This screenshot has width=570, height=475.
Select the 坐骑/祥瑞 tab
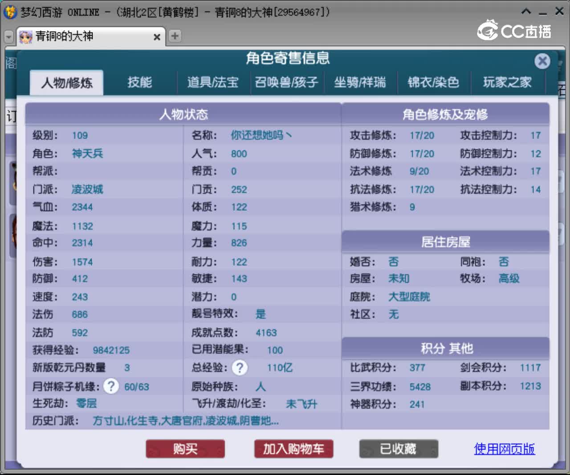360,82
